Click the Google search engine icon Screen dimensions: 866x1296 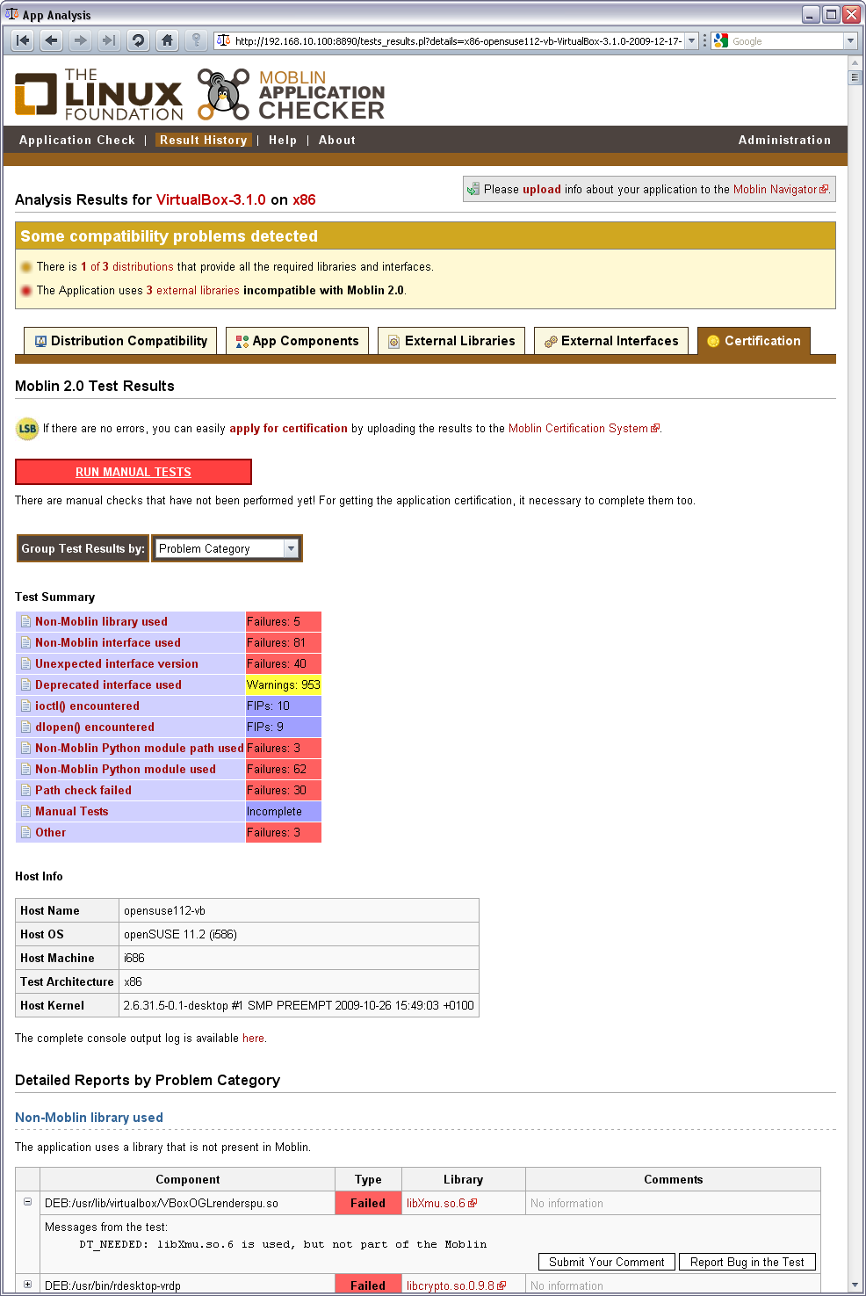click(721, 40)
